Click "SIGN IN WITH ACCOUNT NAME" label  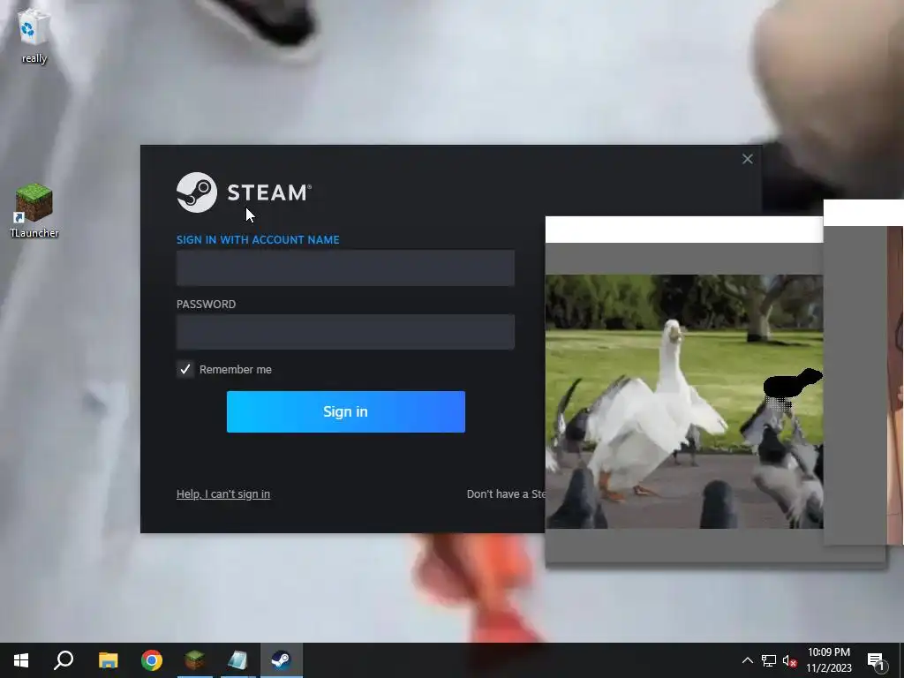[258, 240]
